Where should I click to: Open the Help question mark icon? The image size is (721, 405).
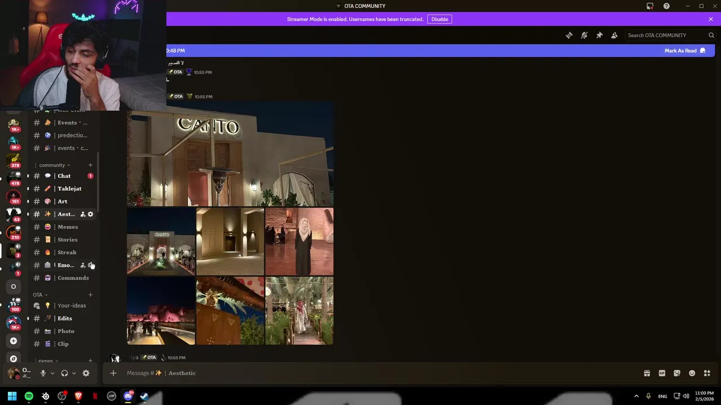[666, 6]
